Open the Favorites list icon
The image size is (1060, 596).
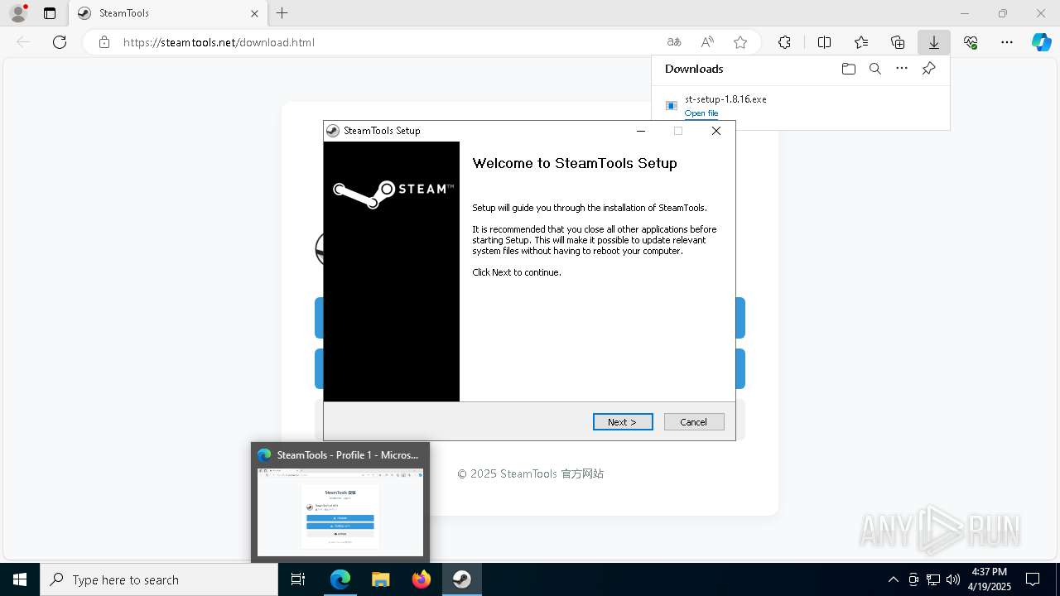click(861, 42)
